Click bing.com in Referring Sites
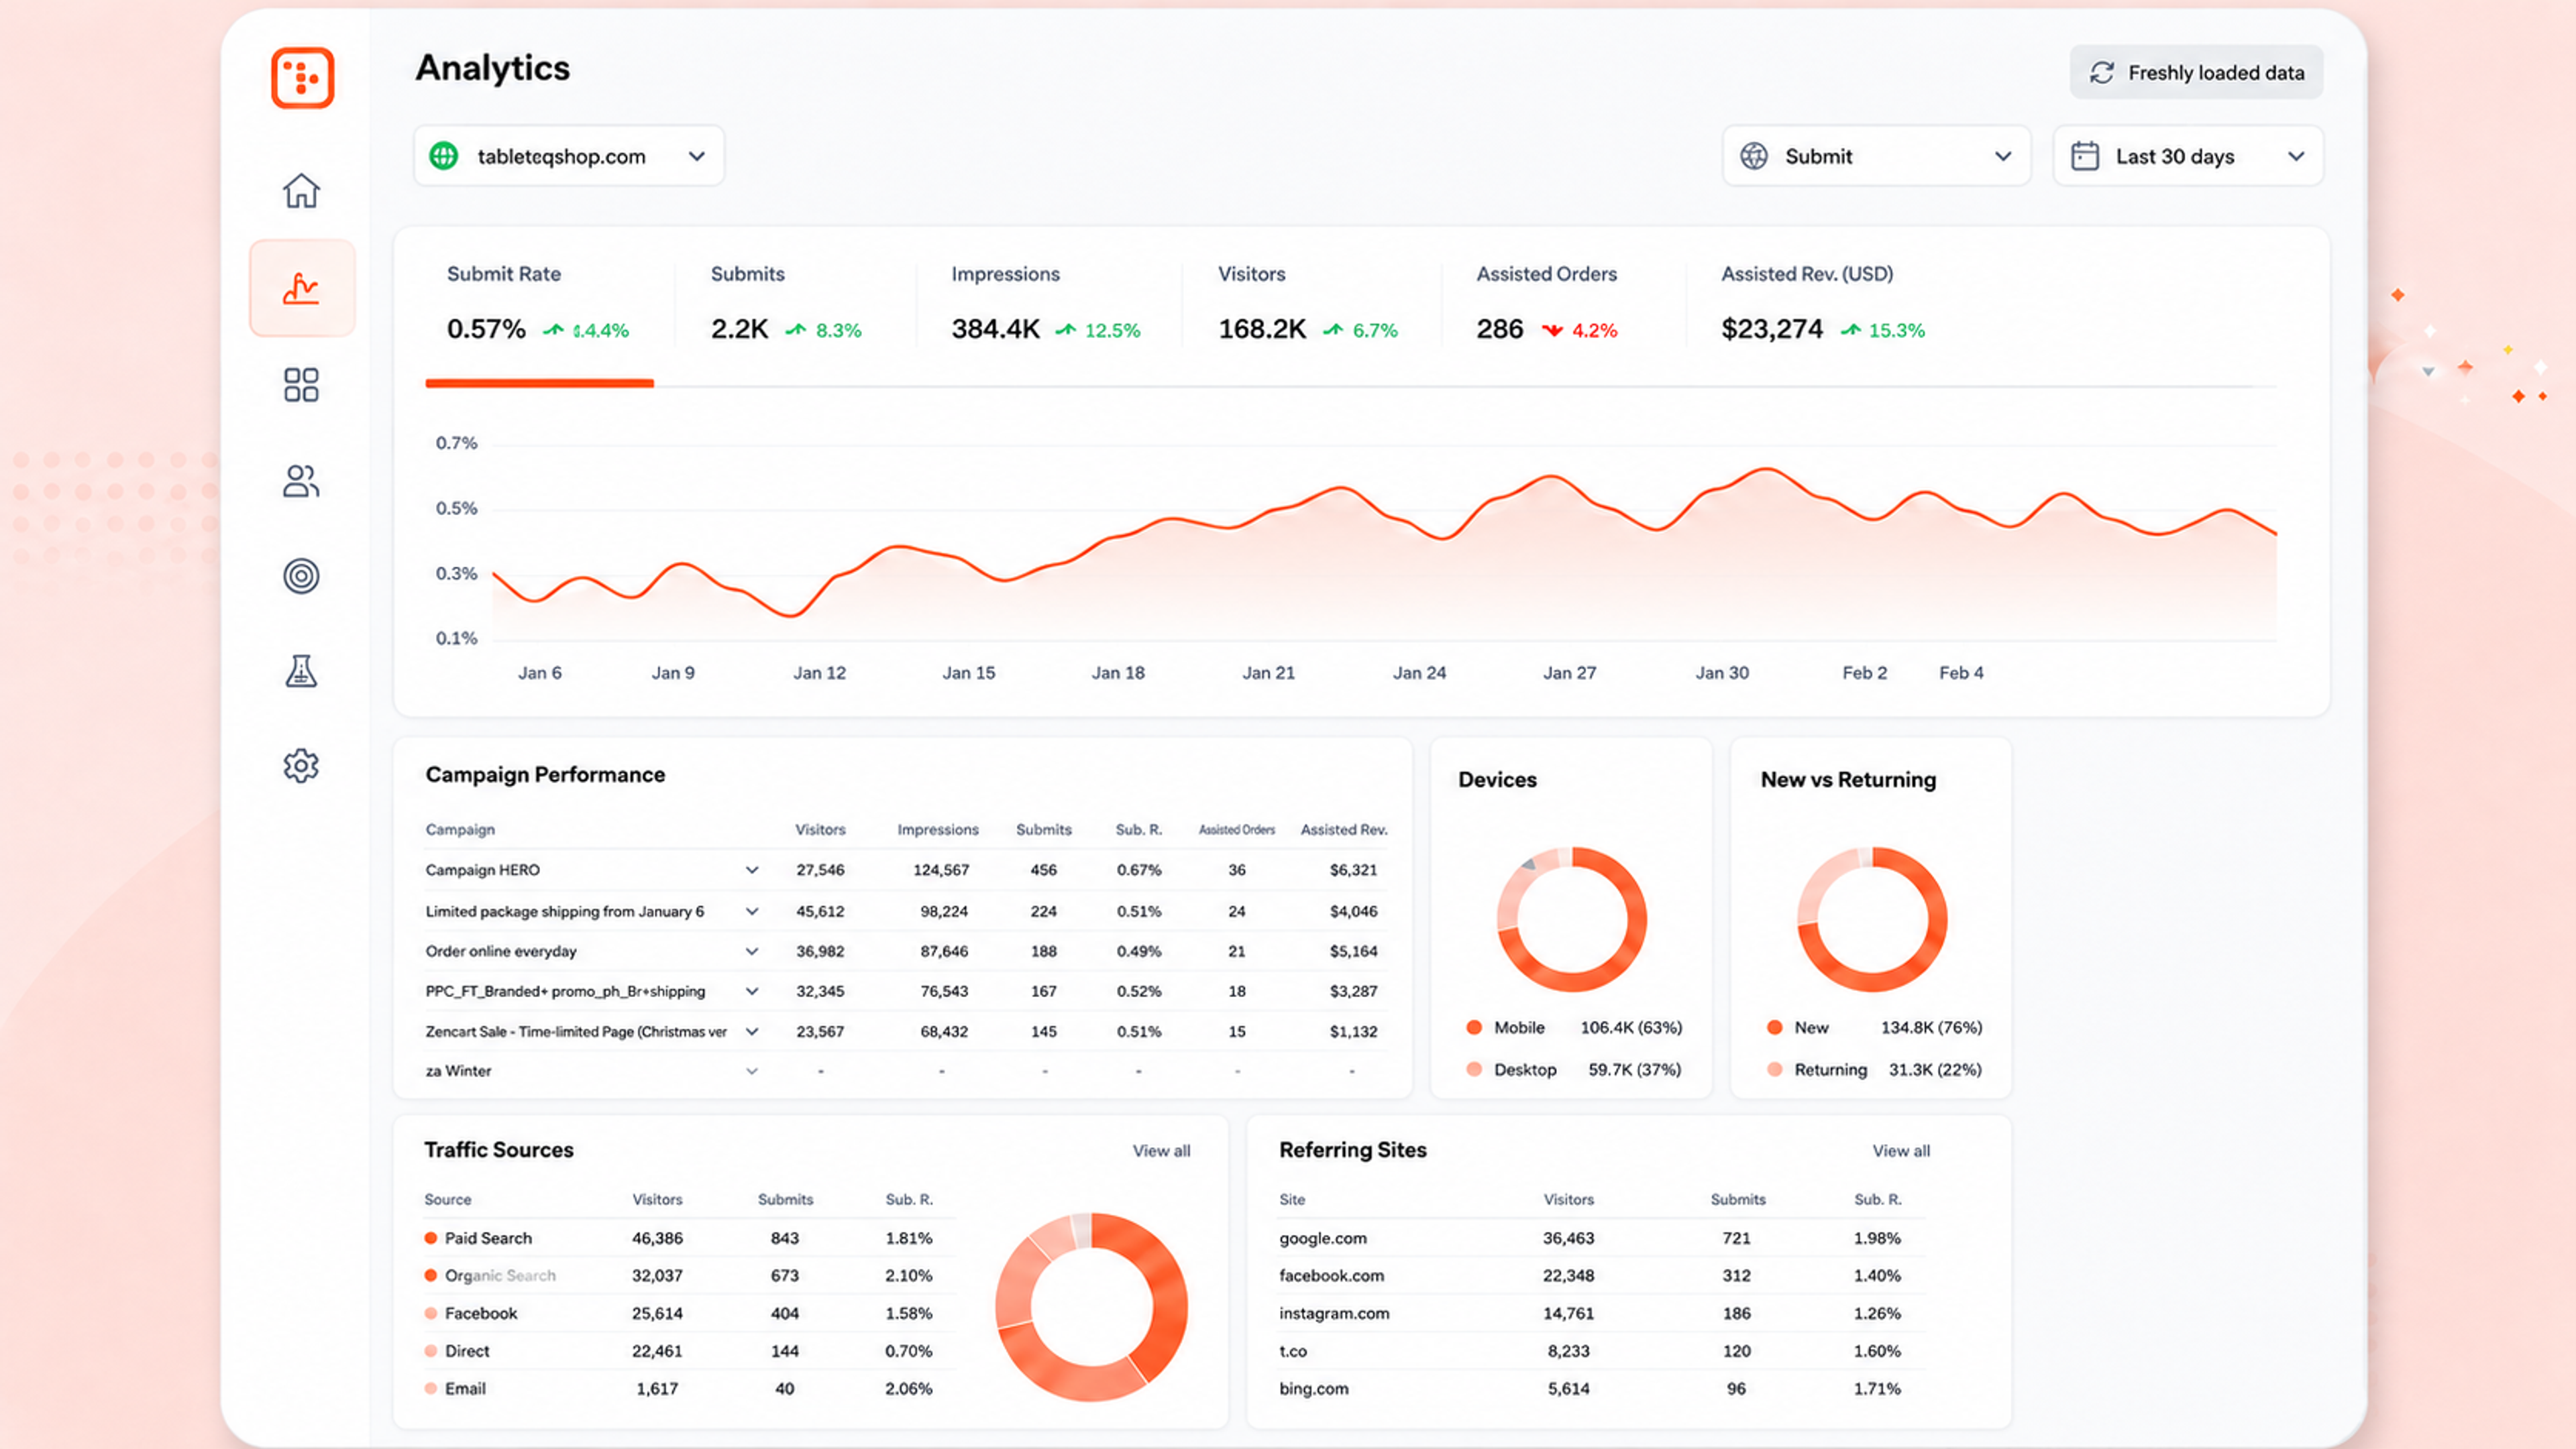 tap(1314, 1389)
